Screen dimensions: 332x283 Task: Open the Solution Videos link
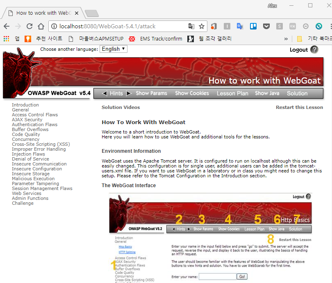pos(121,107)
